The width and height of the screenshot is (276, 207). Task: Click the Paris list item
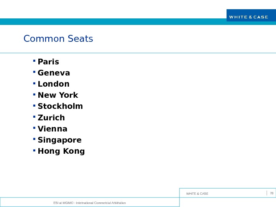48,62
